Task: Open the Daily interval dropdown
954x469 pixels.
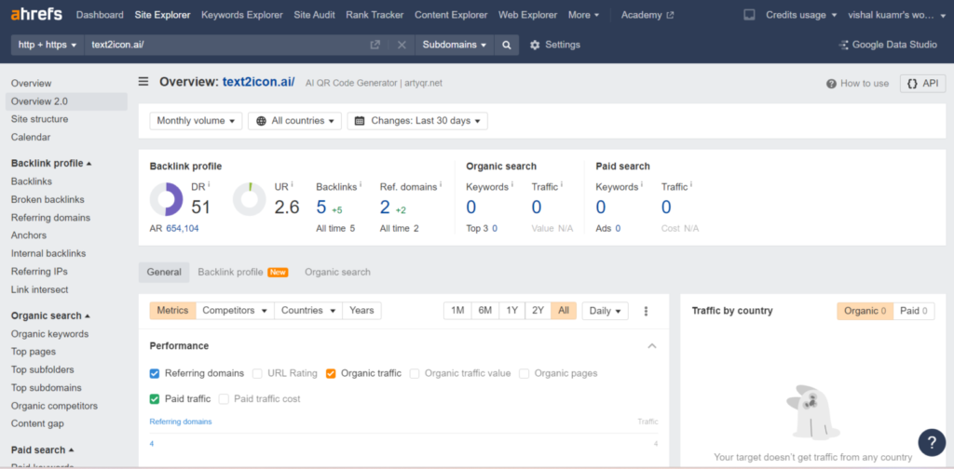Action: tap(605, 311)
